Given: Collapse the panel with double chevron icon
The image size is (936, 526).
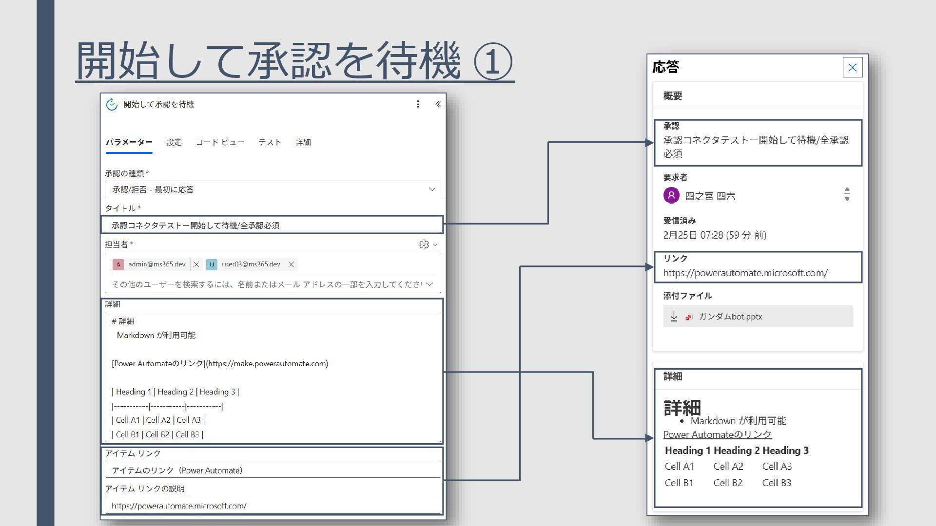Looking at the screenshot, I should point(438,104).
